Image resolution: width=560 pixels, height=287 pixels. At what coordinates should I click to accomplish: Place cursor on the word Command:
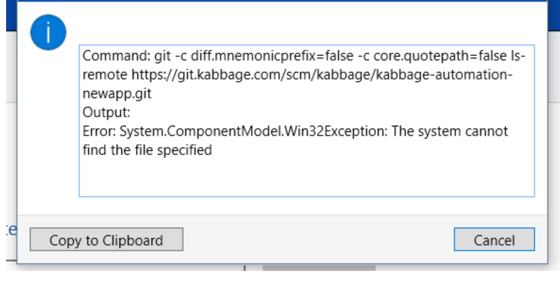click(117, 56)
